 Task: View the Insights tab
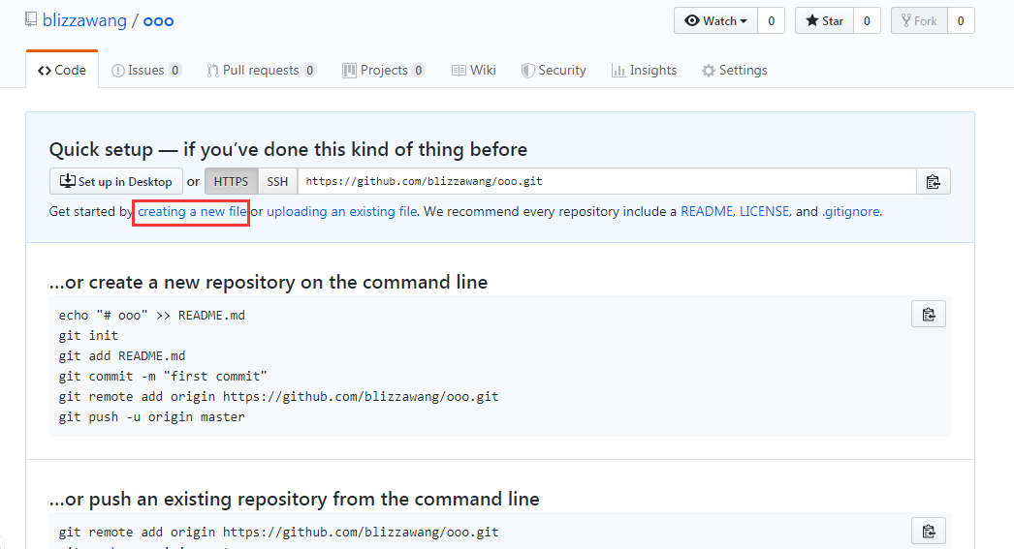tap(644, 70)
